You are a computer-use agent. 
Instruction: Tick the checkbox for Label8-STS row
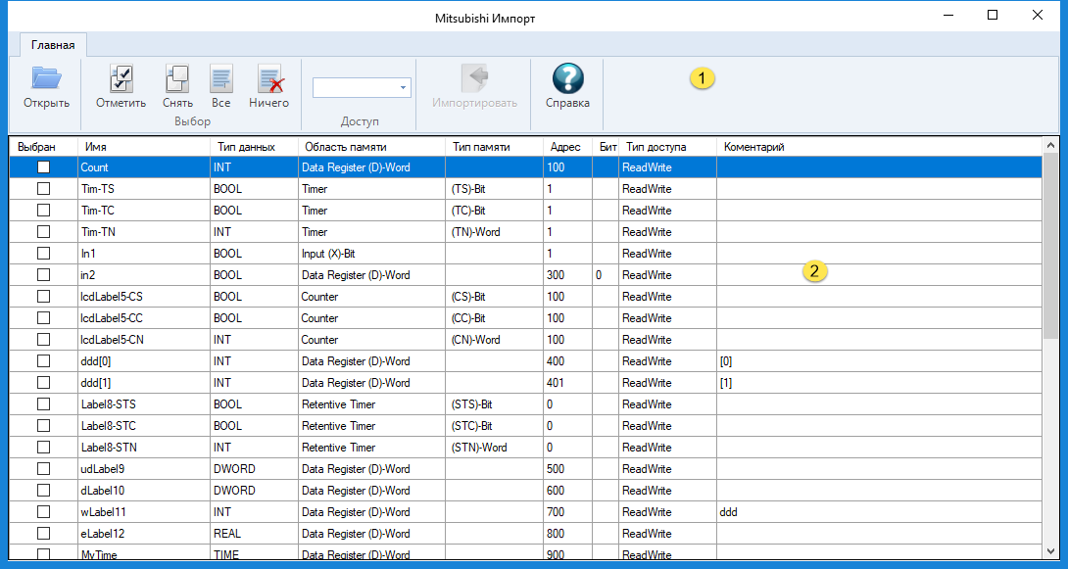pos(43,404)
